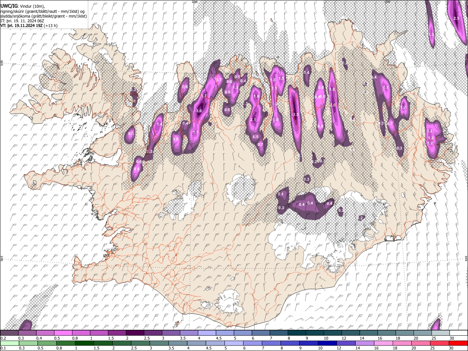Click the white upper swatch labeled 30
Screen dimensions: 468x351
(458, 333)
